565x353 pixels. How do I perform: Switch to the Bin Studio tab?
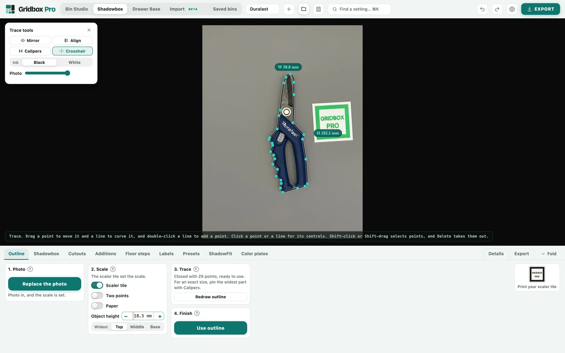pos(77,9)
